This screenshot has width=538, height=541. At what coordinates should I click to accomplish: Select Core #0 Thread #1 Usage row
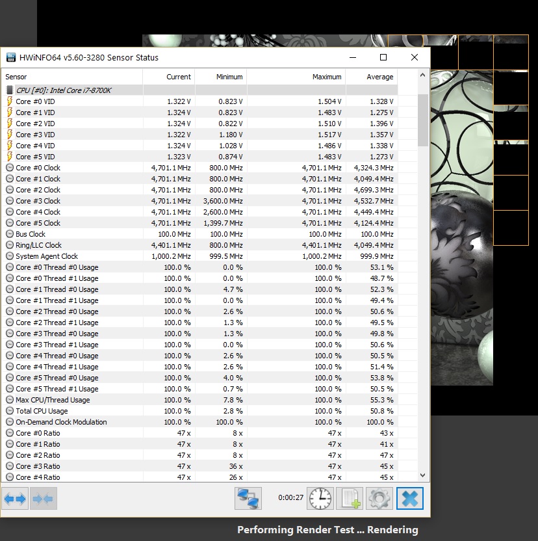click(199, 278)
